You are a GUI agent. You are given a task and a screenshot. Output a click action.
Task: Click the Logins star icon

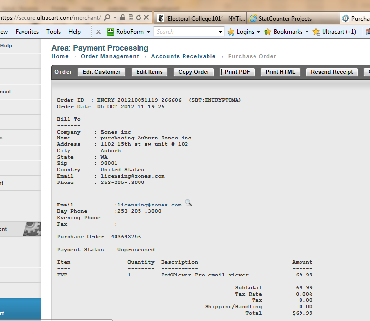click(x=231, y=32)
